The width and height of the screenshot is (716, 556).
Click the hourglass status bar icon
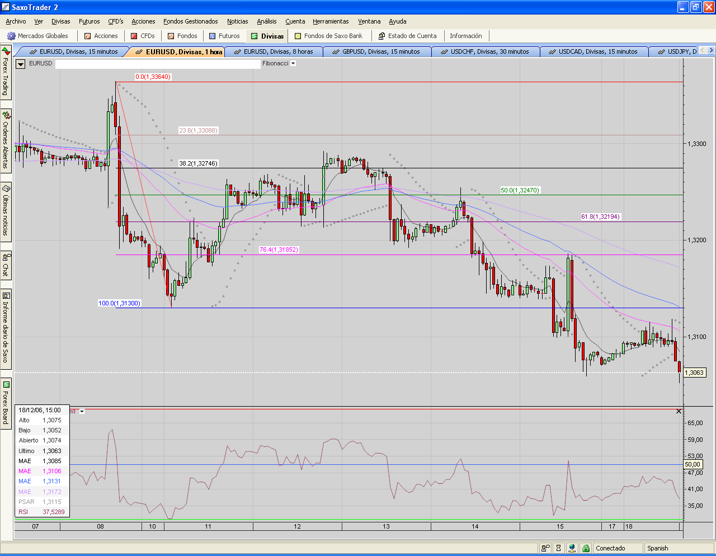pyautogui.click(x=558, y=548)
